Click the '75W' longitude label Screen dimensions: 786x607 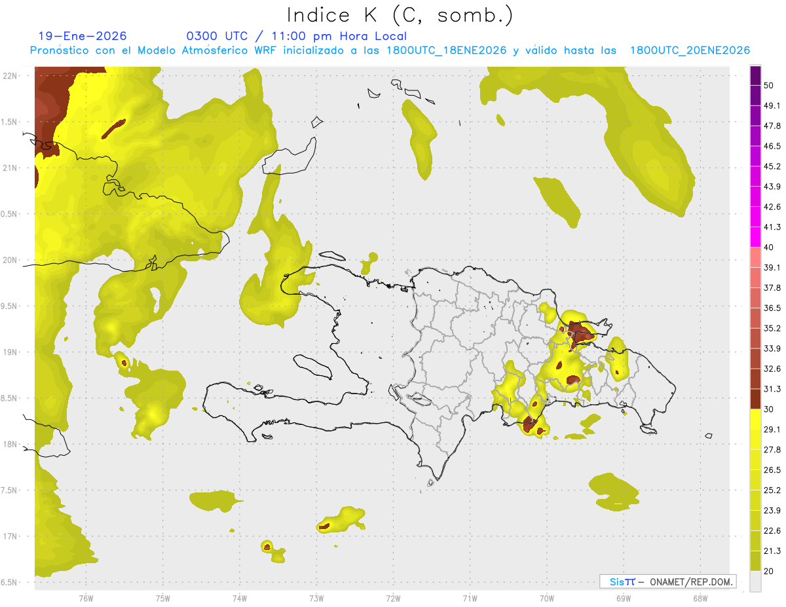click(162, 598)
